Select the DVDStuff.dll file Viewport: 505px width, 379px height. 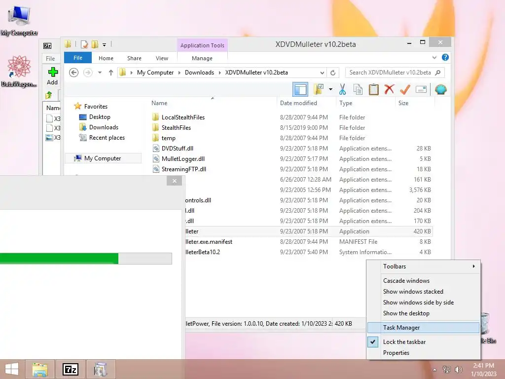(178, 148)
